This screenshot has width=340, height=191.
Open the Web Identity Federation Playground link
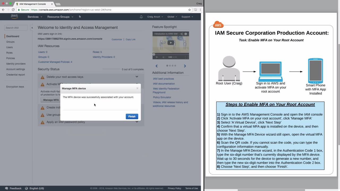tap(166, 90)
